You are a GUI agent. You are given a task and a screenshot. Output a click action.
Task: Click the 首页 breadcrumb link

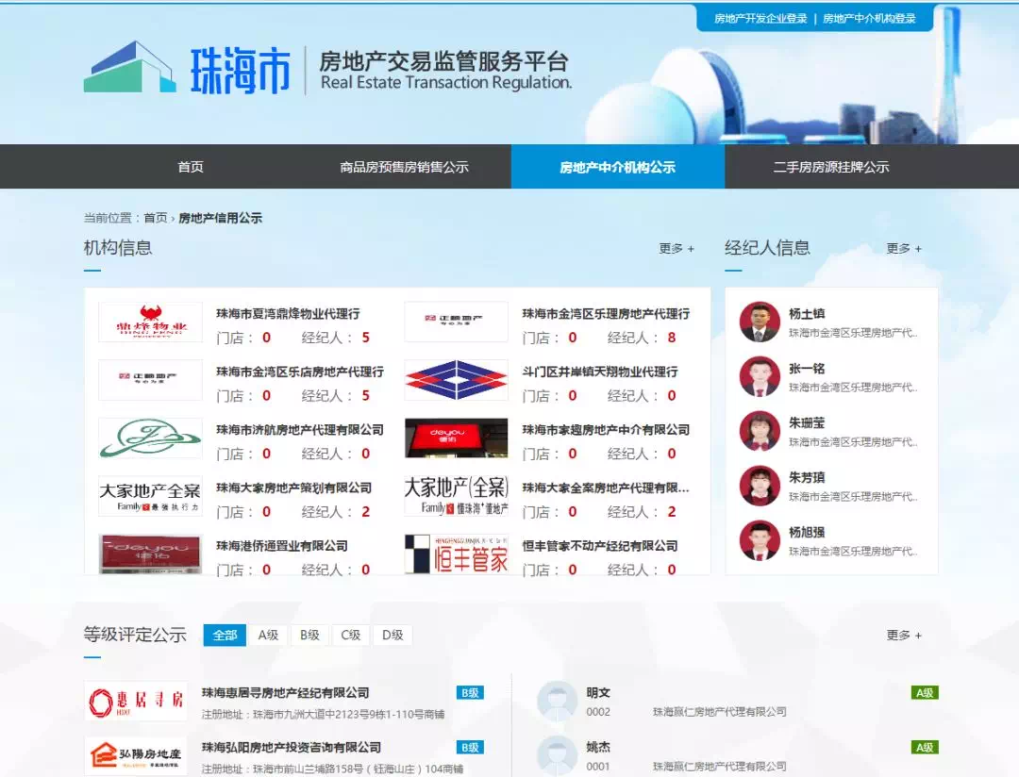pos(156,218)
